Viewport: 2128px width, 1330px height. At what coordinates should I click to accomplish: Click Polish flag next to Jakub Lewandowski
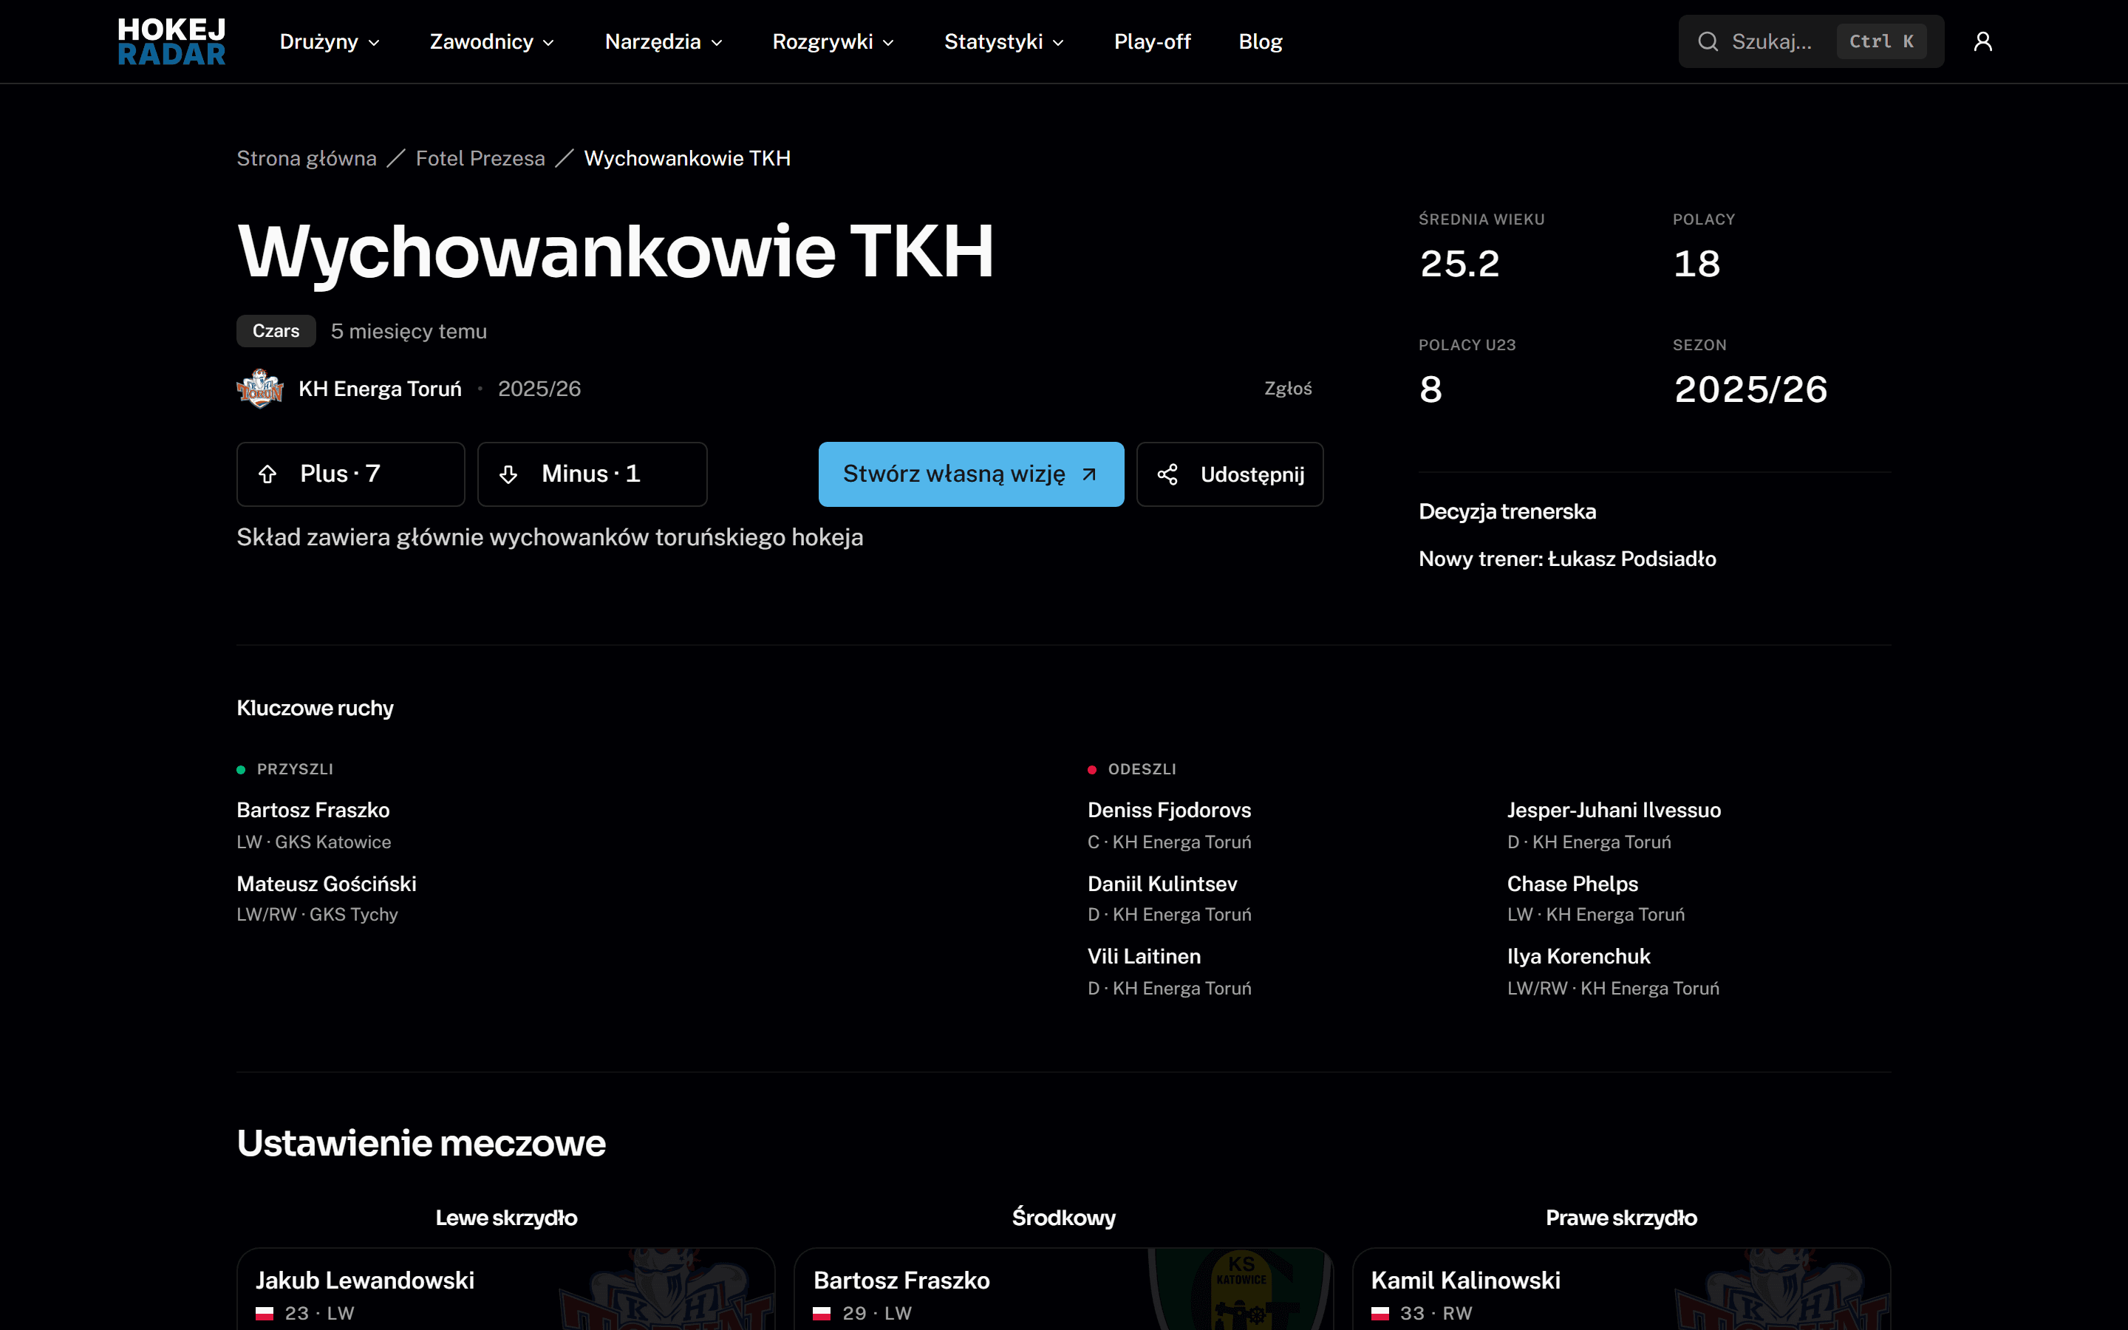pos(264,1313)
